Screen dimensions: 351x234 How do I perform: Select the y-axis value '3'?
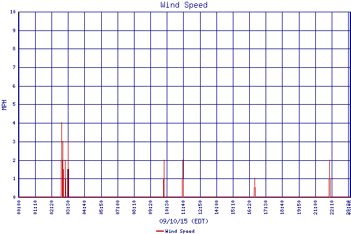point(14,142)
